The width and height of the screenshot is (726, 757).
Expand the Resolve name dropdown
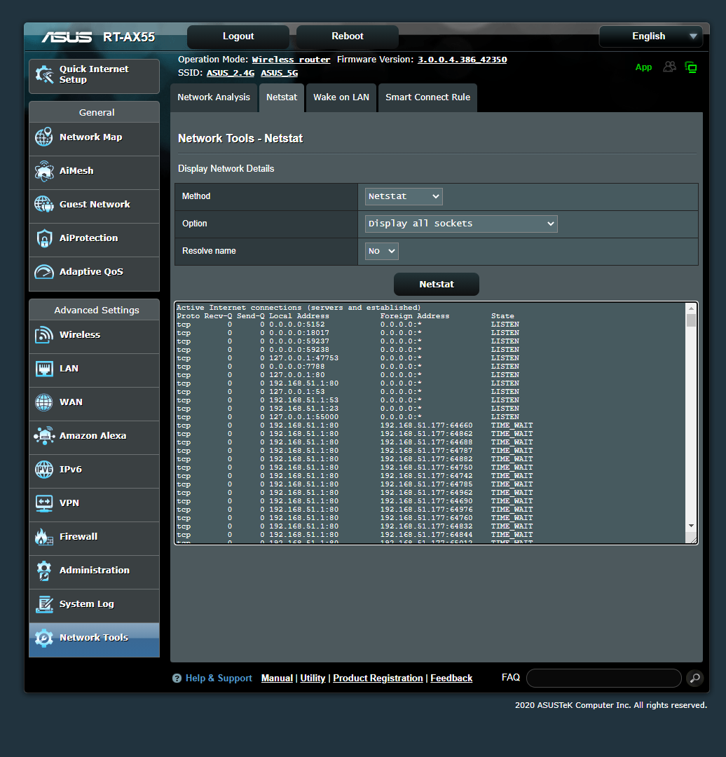[381, 251]
